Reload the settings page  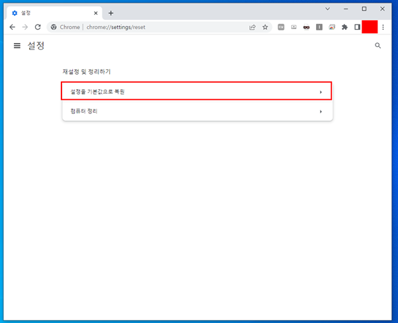click(x=38, y=27)
